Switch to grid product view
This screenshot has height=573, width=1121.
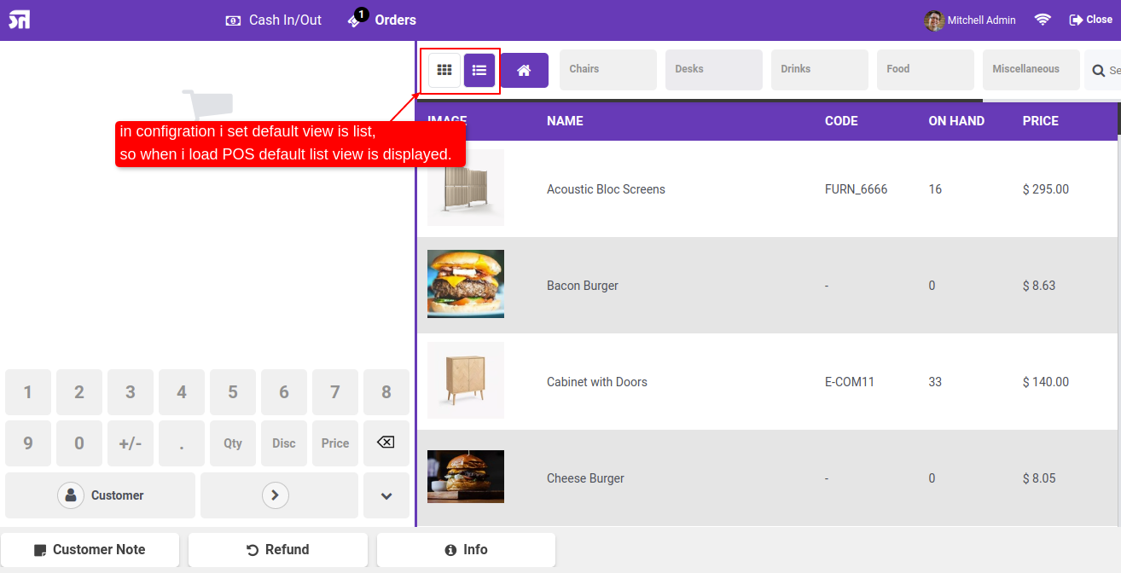tap(444, 70)
